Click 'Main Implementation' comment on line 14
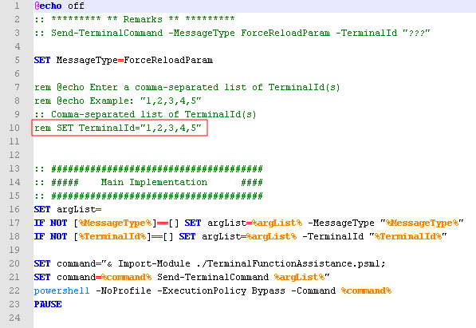The width and height of the screenshot is (476, 328). [x=154, y=182]
